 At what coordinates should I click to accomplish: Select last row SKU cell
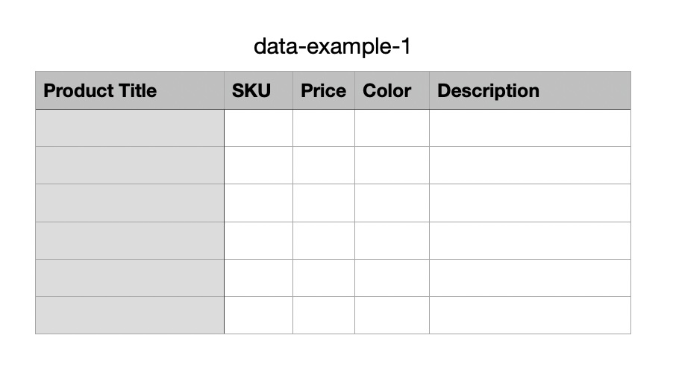[258, 315]
